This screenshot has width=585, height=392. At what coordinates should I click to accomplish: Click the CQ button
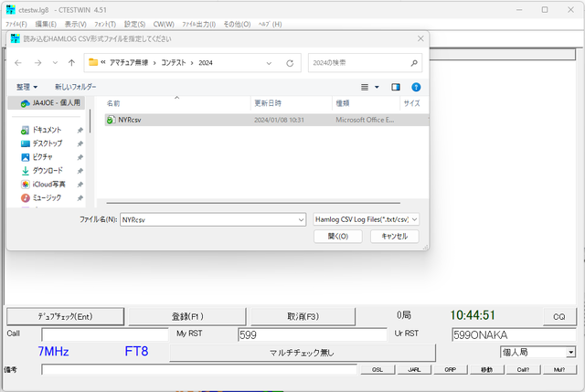click(x=559, y=317)
